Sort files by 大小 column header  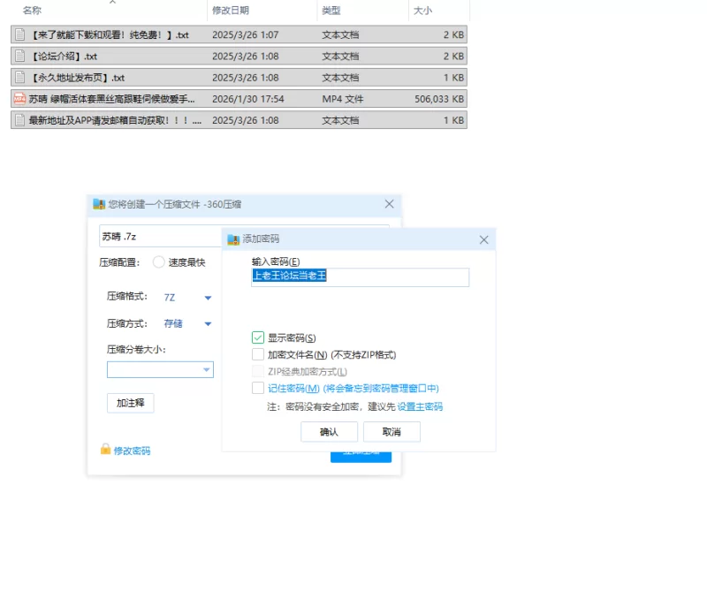click(422, 11)
